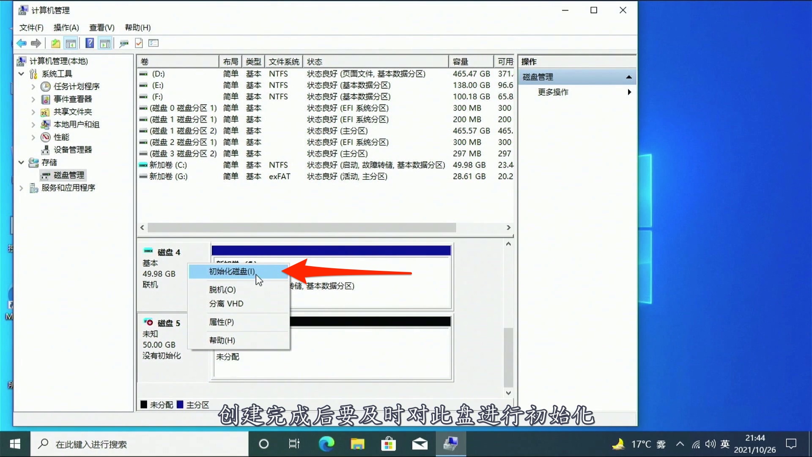This screenshot has width=812, height=457.
Task: Click the forward navigation arrow
Action: pyautogui.click(x=36, y=43)
